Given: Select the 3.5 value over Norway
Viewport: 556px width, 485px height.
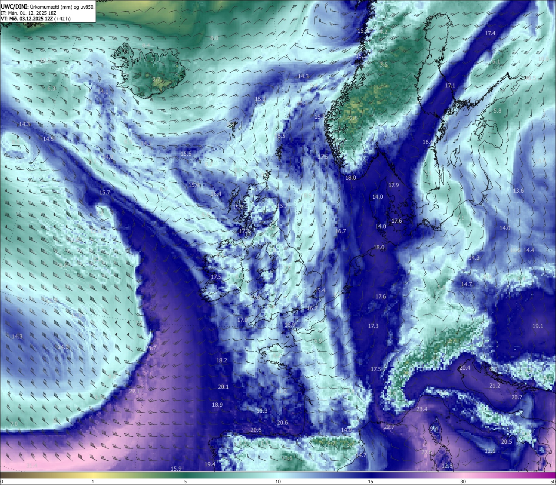Looking at the screenshot, I should 384,64.
